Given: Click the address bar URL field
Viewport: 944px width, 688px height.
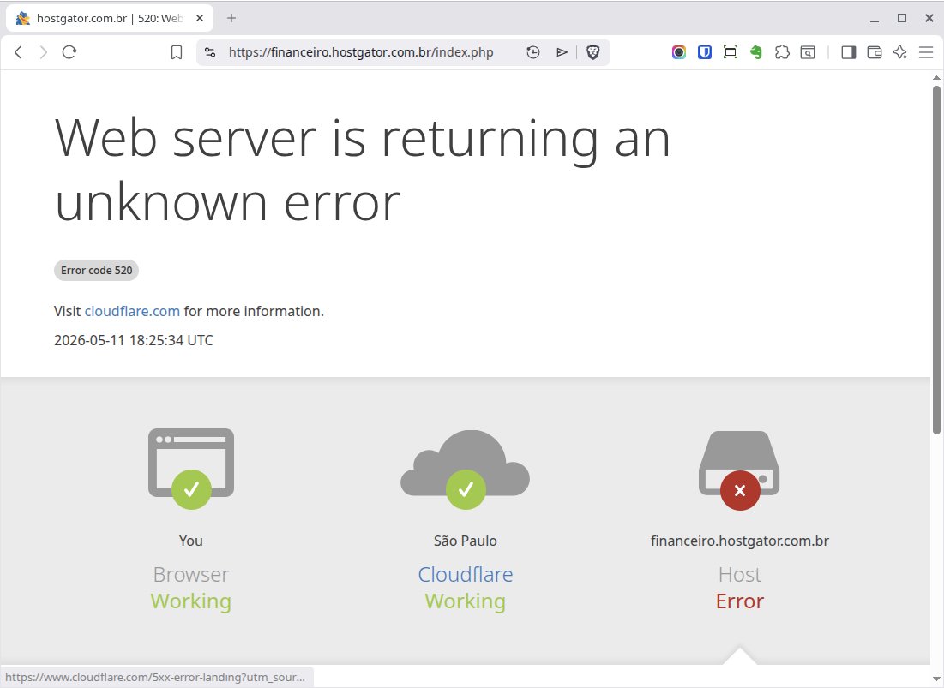Looking at the screenshot, I should (x=361, y=52).
